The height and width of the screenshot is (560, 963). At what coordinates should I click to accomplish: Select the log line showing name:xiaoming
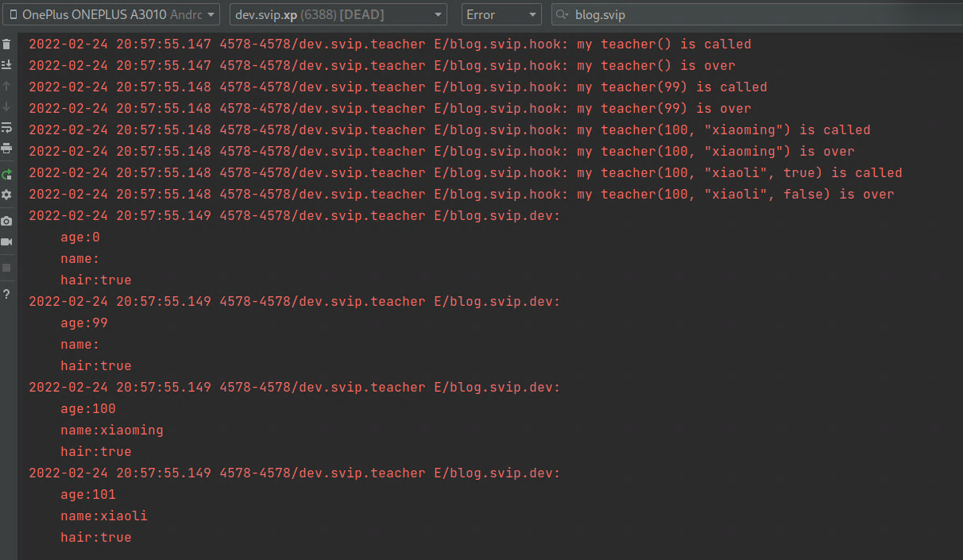pos(112,430)
